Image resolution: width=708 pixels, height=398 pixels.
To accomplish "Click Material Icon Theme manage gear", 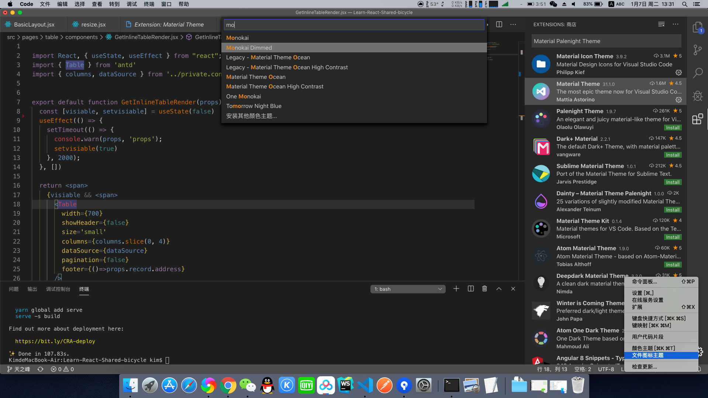I will [678, 73].
